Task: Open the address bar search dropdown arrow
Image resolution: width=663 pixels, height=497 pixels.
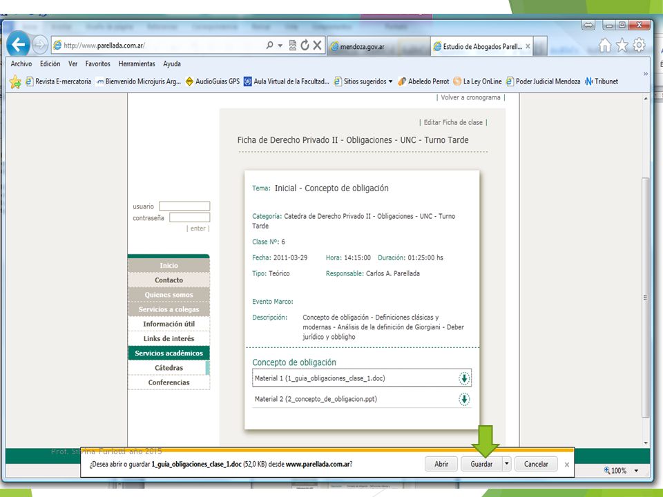Action: [280, 46]
